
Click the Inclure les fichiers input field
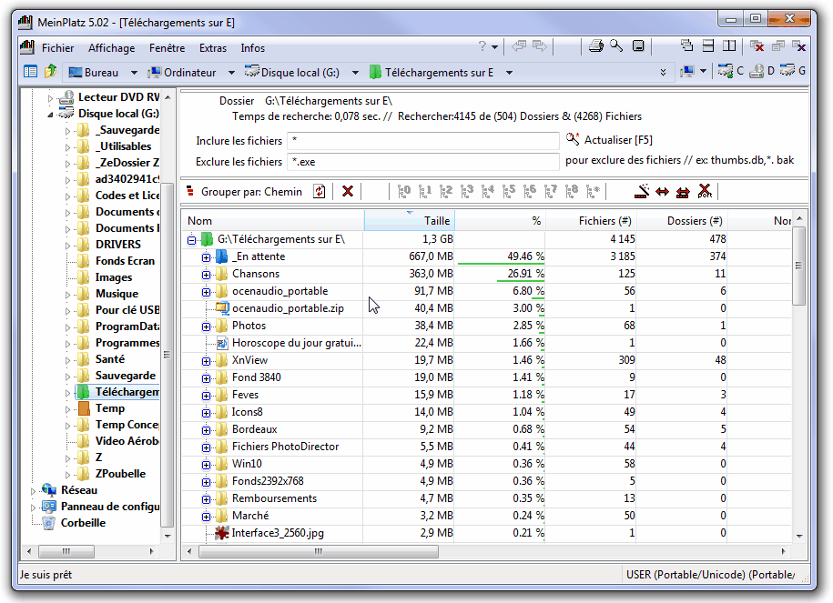coord(423,141)
